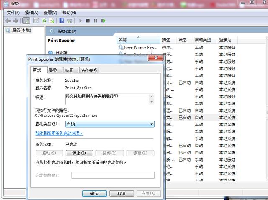Viewport: 268px width, 200px height.
Task: Click the Back arrow in the toolbar
Action: 8,21
